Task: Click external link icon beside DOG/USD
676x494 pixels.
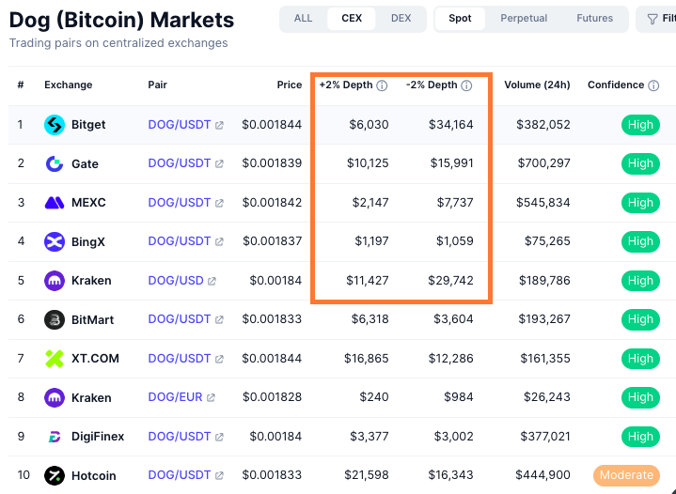Action: coord(212,281)
